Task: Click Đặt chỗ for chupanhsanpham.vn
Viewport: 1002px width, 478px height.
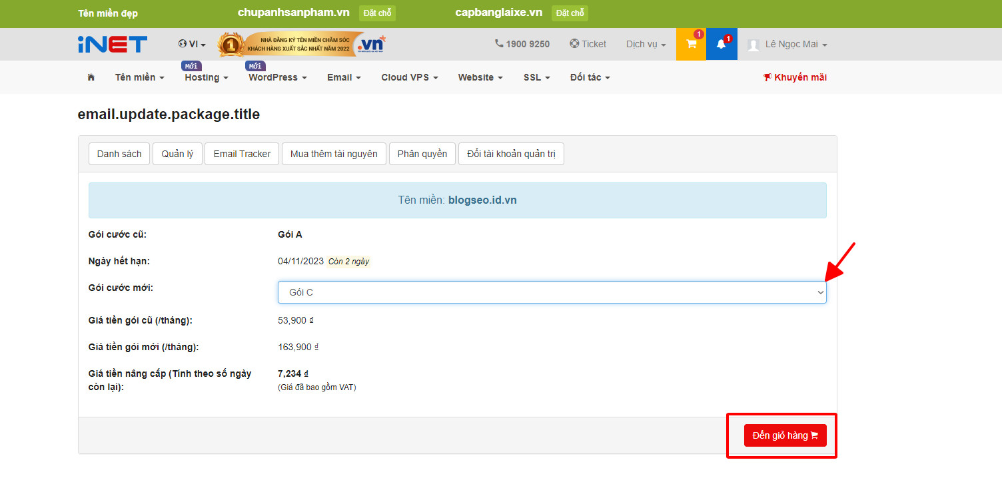Action: tap(378, 13)
